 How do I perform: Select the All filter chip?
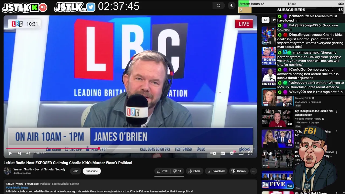click(265, 20)
